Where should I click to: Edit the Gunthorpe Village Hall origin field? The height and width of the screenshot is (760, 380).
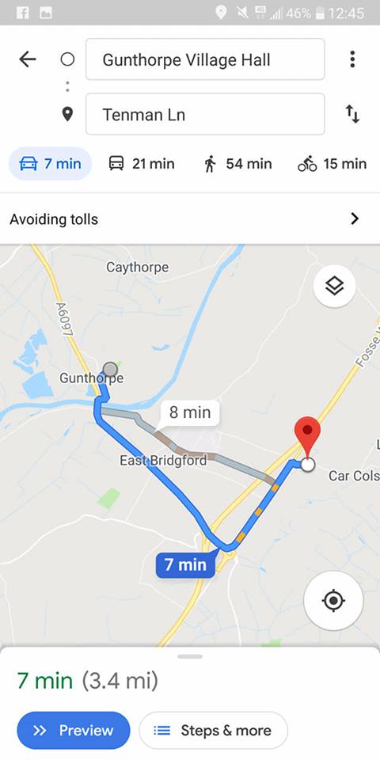pos(205,59)
